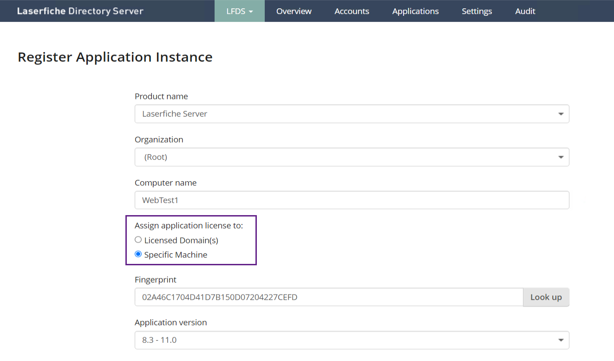This screenshot has height=361, width=614.
Task: Click the Application version label
Action: tap(171, 322)
